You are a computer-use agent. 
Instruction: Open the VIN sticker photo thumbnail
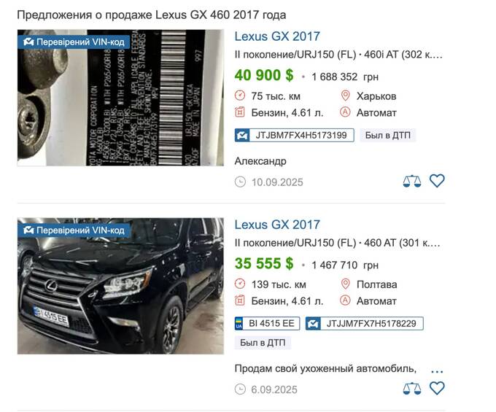pos(120,98)
